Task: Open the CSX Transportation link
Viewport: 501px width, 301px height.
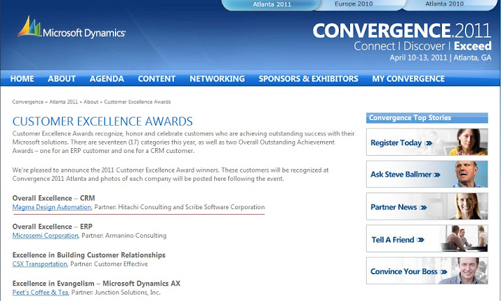Action: coord(40,264)
